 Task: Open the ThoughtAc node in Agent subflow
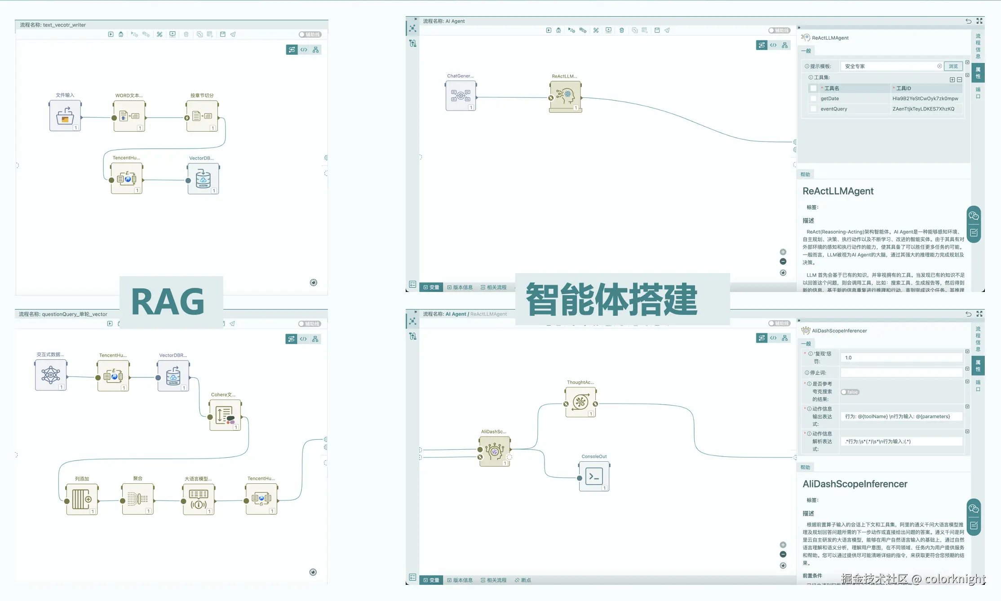[580, 402]
